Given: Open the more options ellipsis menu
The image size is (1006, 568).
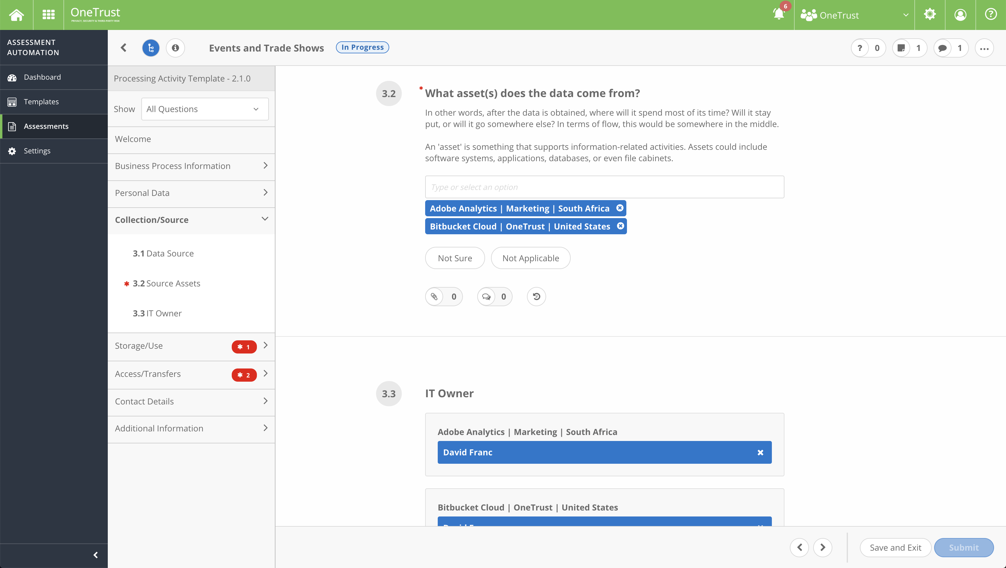Looking at the screenshot, I should point(984,48).
